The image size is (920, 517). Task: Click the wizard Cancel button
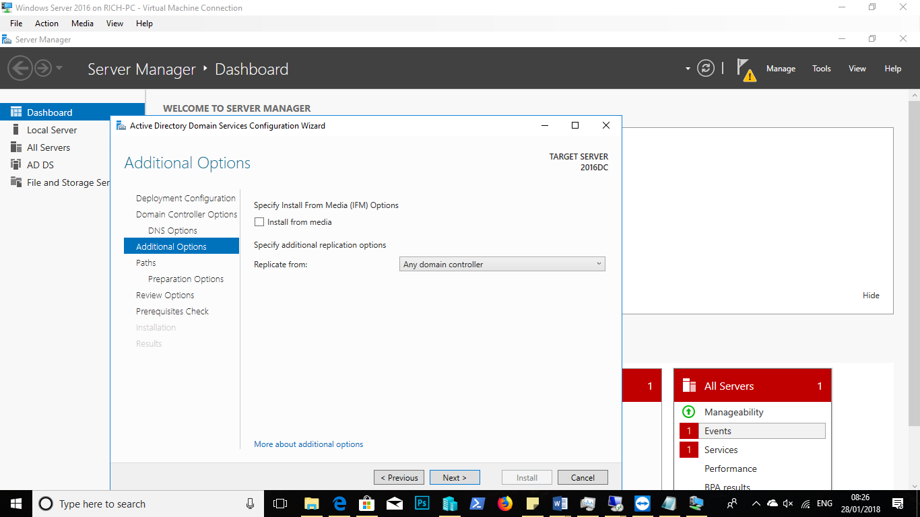(x=583, y=477)
